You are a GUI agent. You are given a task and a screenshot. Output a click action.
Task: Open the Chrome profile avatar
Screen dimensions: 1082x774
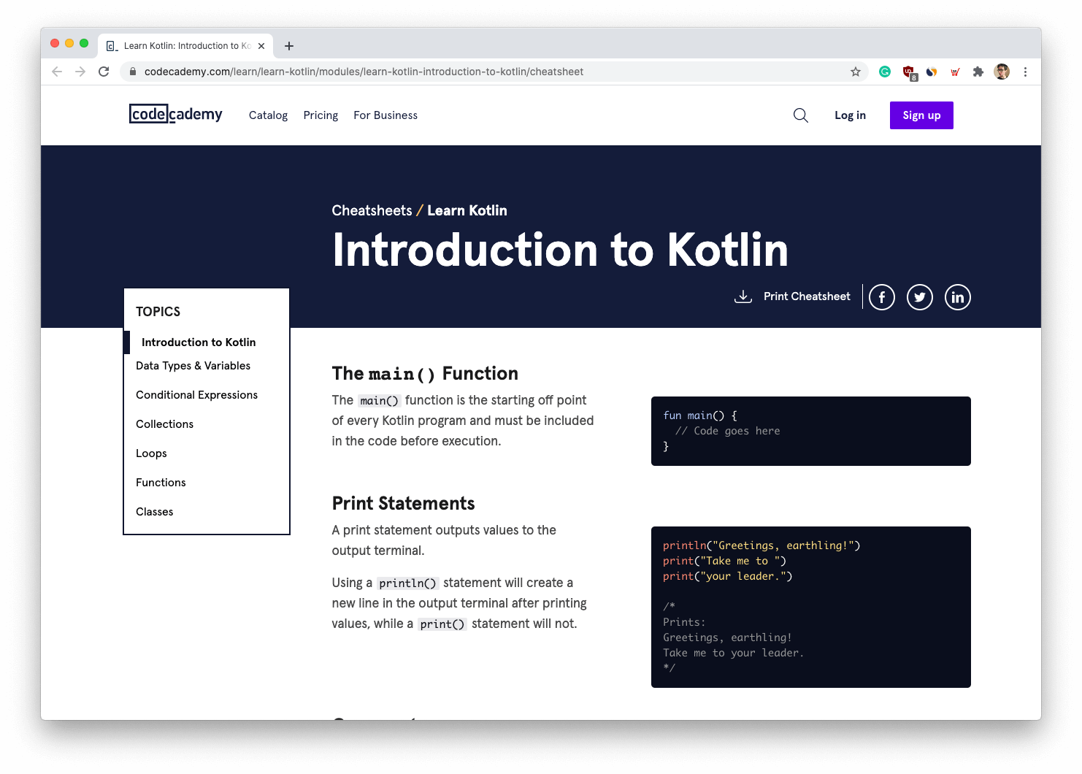pos(1002,72)
